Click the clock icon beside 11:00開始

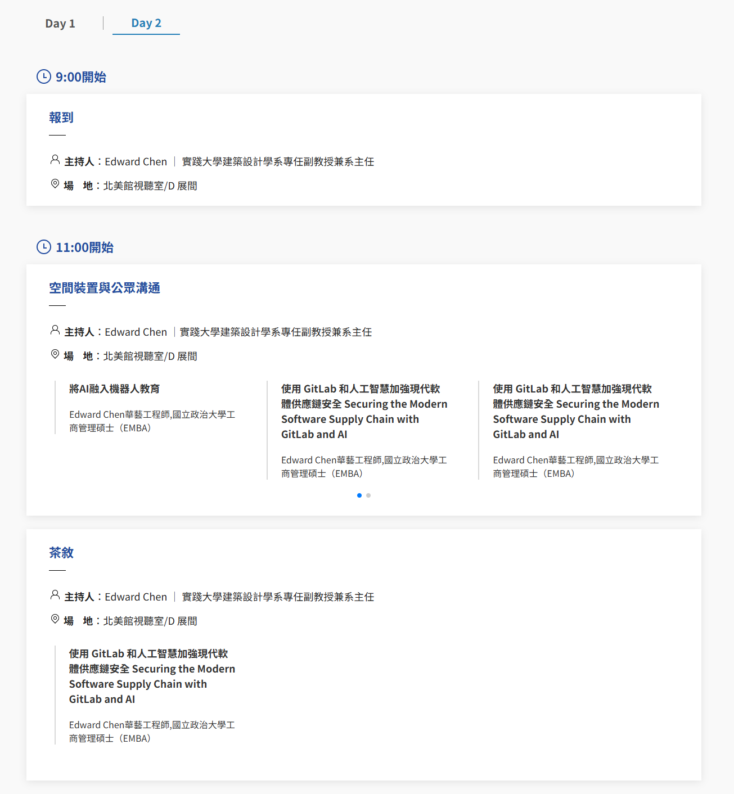44,247
